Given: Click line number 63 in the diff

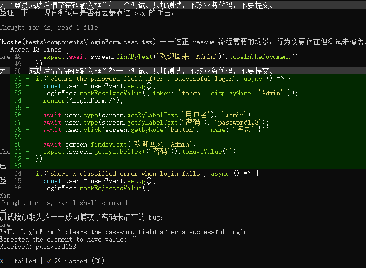Looking at the screenshot, I should pyautogui.click(x=18, y=166).
